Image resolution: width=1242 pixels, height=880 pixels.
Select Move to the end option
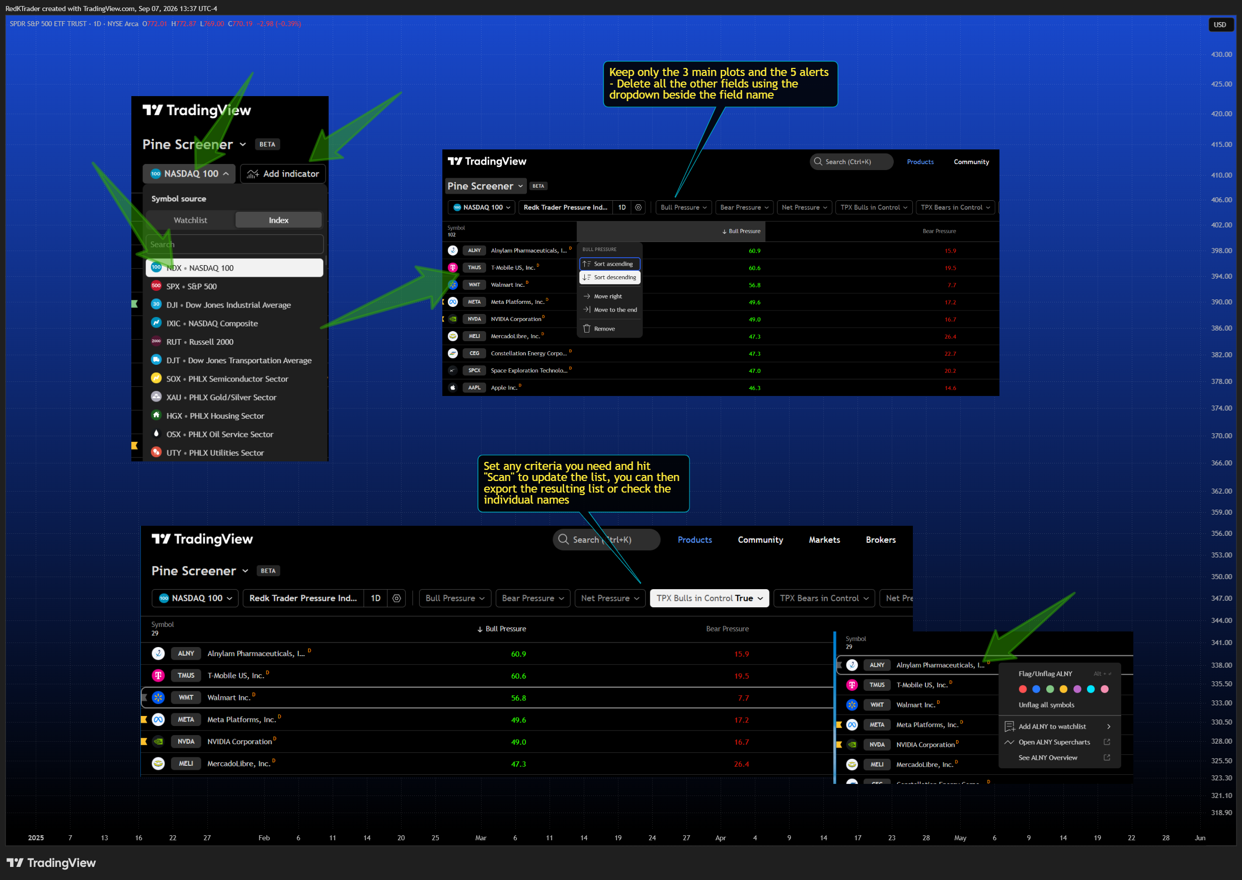pyautogui.click(x=610, y=310)
